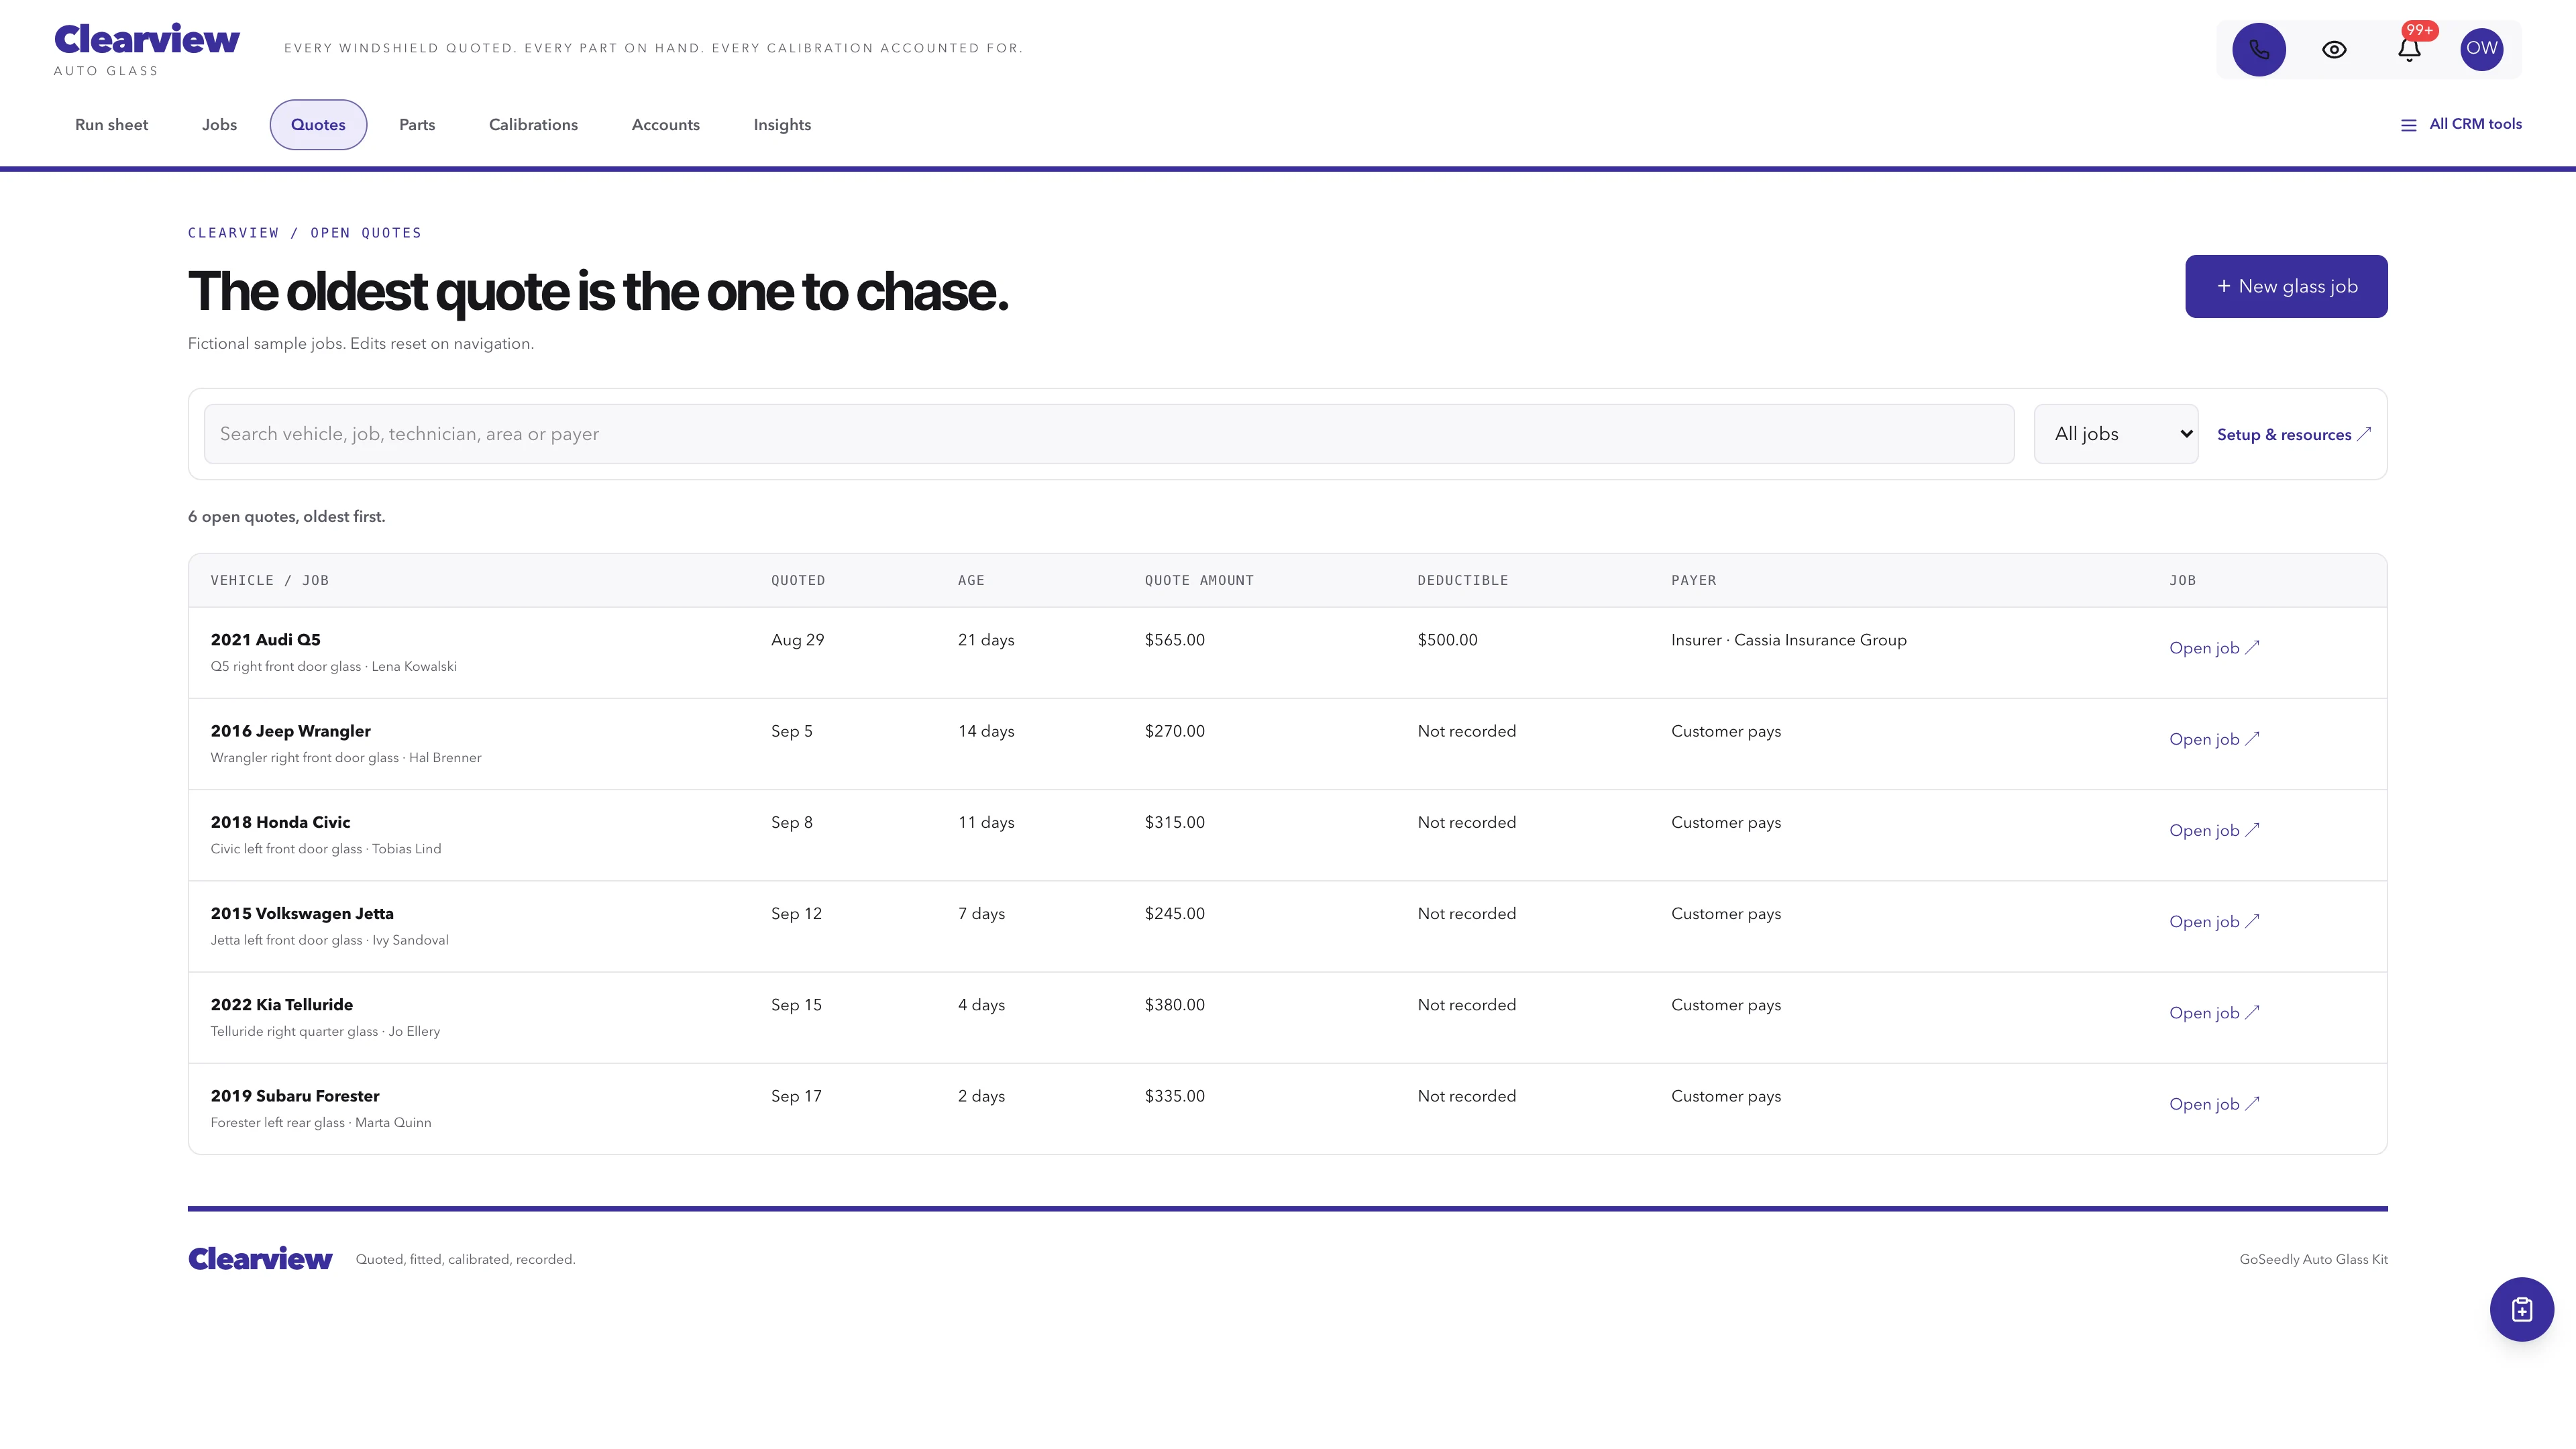This screenshot has height=1449, width=2576.
Task: Focus the vehicle and payer search field
Action: coord(1109,434)
